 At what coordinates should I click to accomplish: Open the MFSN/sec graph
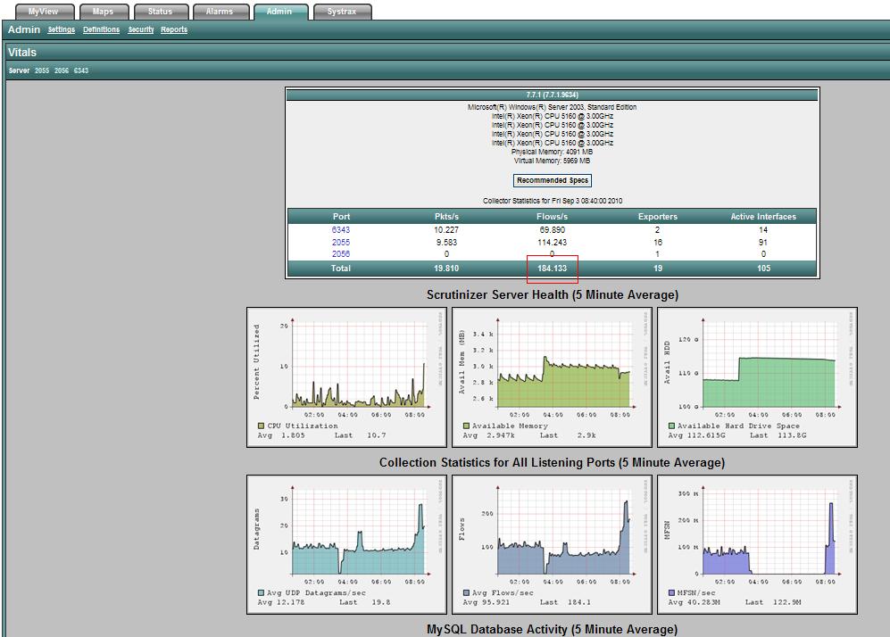point(757,544)
